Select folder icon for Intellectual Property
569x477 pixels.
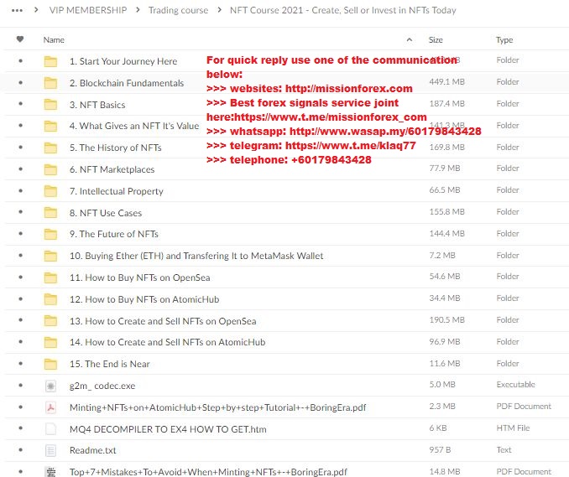click(50, 190)
